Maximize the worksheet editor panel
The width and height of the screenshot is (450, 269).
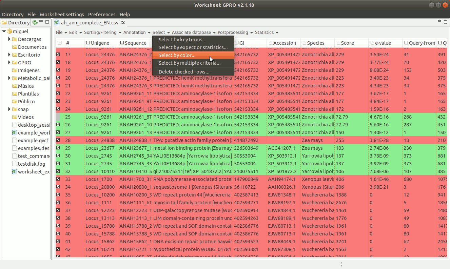click(445, 22)
